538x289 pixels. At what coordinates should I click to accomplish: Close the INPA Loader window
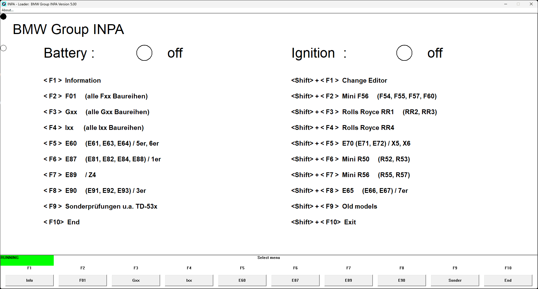point(531,4)
